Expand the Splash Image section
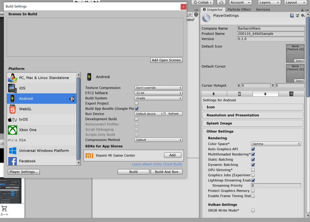310x222 pixels. tap(252, 123)
